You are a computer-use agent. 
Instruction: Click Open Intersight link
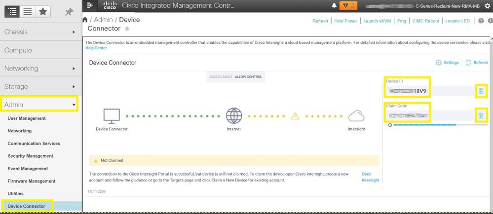pyautogui.click(x=371, y=177)
